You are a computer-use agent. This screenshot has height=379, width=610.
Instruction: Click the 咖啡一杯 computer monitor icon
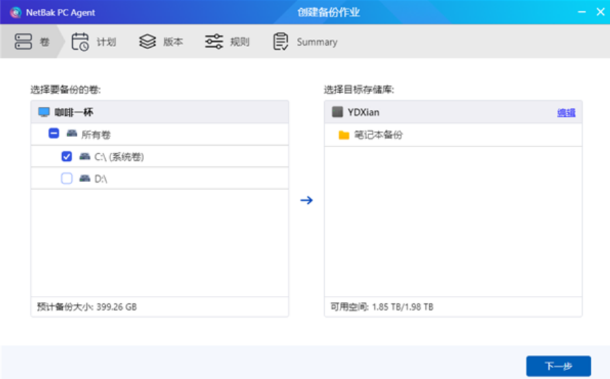pyautogui.click(x=44, y=112)
